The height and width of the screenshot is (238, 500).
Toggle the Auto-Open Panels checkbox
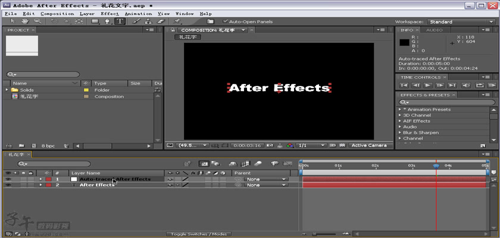(x=226, y=21)
